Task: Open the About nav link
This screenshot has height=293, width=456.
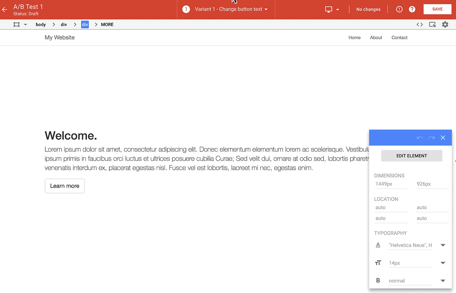Action: click(x=376, y=37)
